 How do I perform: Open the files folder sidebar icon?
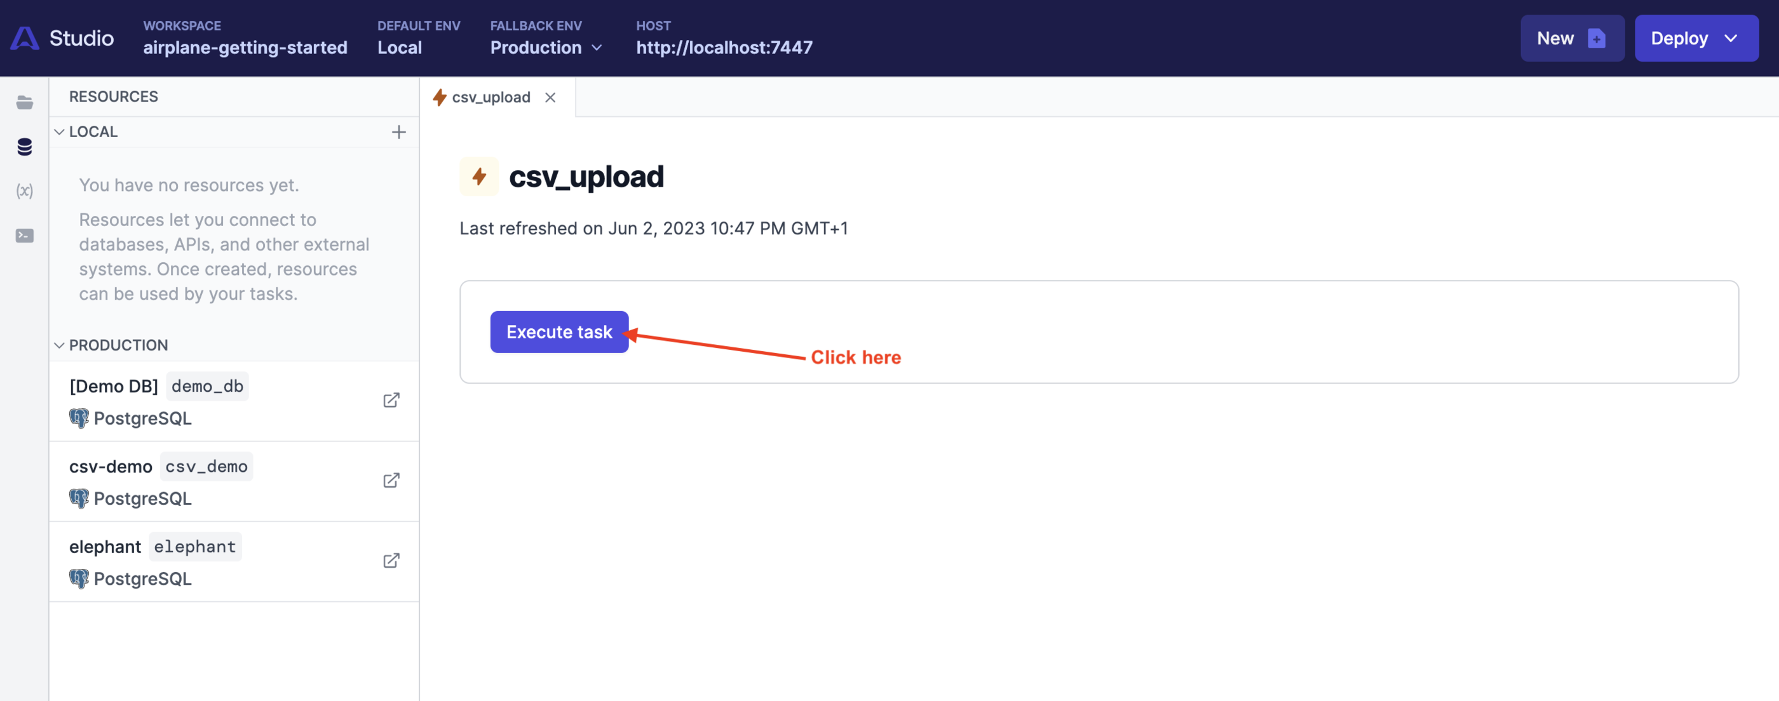24,103
